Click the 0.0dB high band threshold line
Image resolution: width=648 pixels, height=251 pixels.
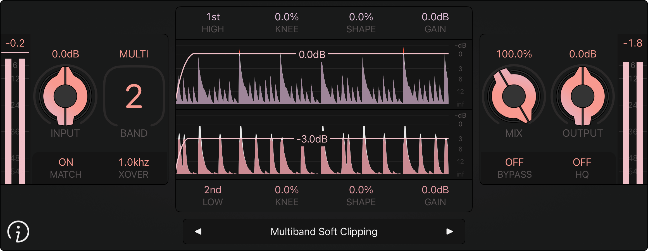[312, 54]
